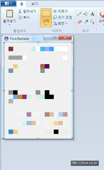Expand the 붙여넣기 dropdown arrow
Screen dimensions: 104x170
click(10, 25)
